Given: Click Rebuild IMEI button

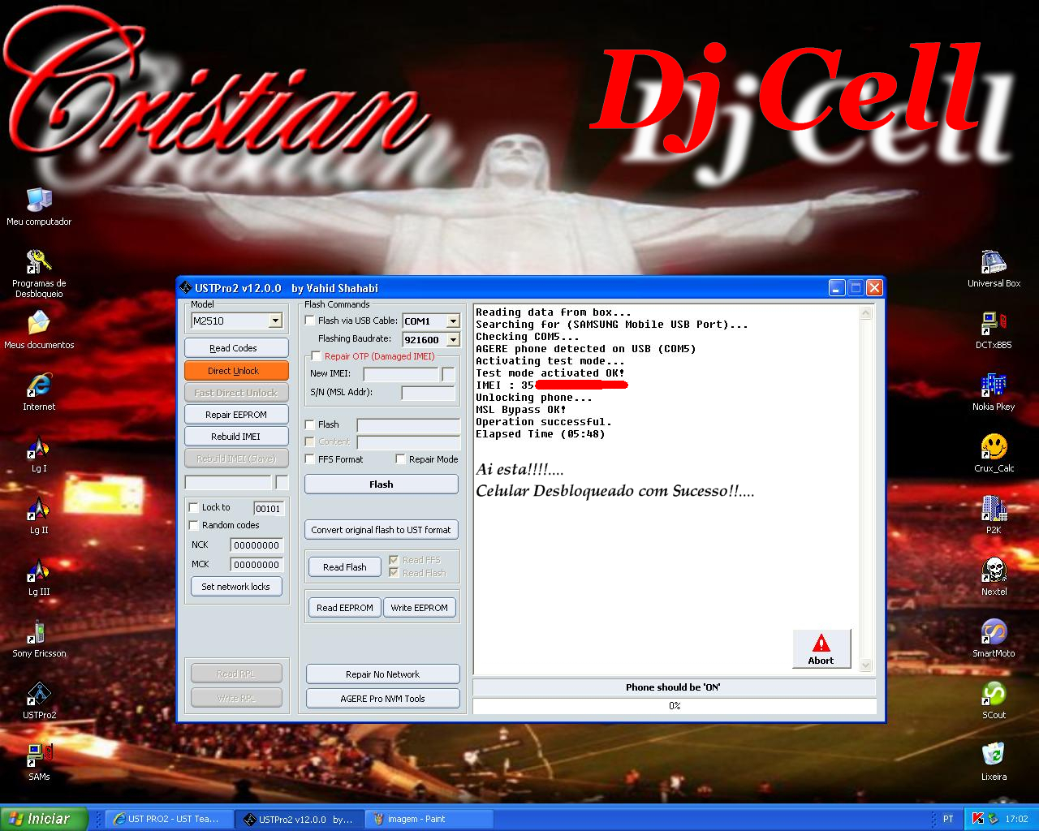Looking at the screenshot, I should (236, 437).
